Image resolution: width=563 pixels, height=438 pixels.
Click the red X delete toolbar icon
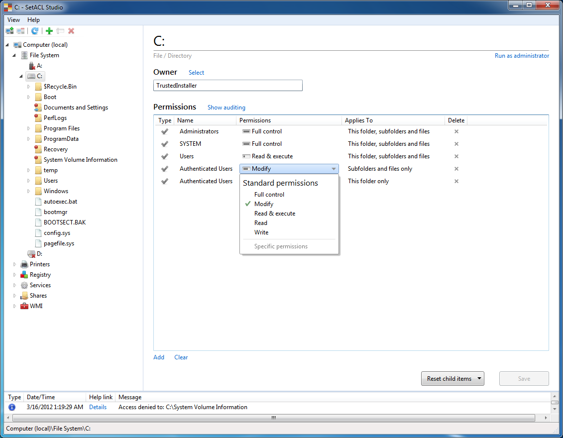[x=71, y=31]
